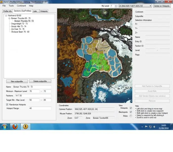The image size is (173, 152).
Task: Collapse Borean Thundra 68 - 70 node
Action: pos(9,18)
